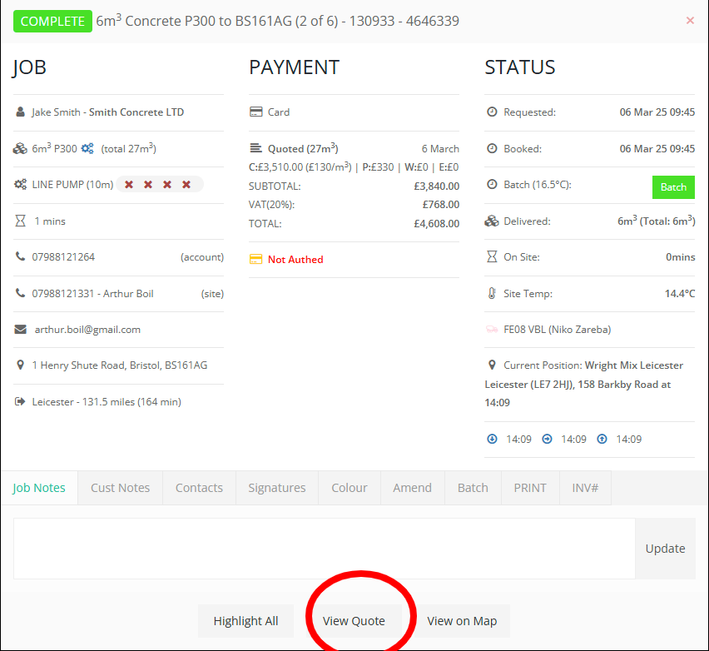Click the third red X after LINE PUMP
The width and height of the screenshot is (709, 651).
(x=167, y=185)
